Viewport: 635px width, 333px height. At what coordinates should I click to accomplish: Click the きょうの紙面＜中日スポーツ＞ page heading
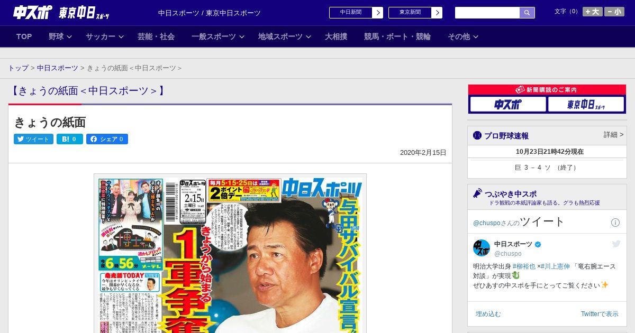pyautogui.click(x=88, y=91)
